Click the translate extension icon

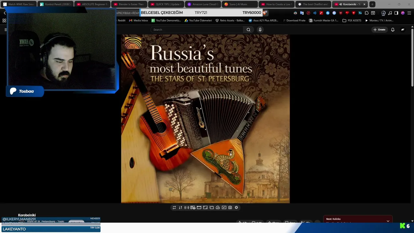click(302, 13)
